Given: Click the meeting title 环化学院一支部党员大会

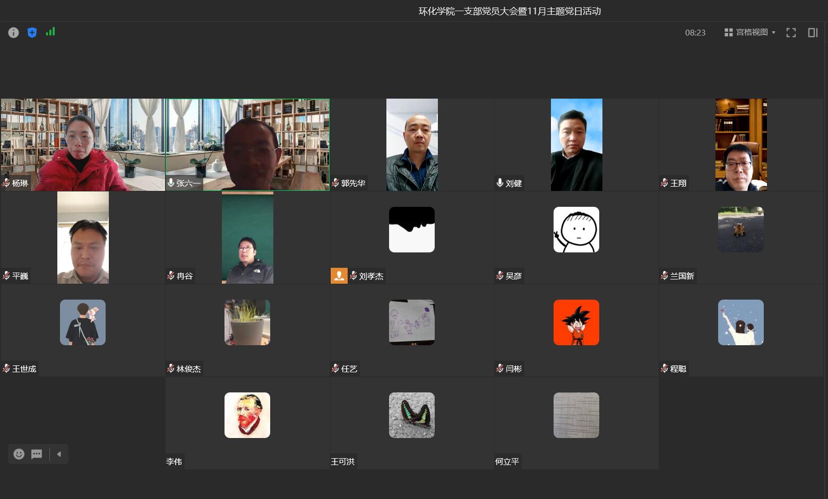Looking at the screenshot, I should click(x=510, y=11).
